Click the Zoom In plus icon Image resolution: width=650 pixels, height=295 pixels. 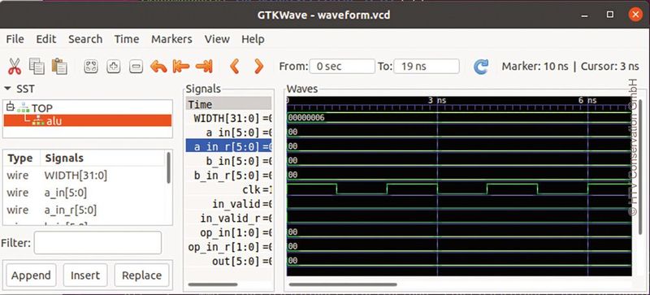coord(114,67)
